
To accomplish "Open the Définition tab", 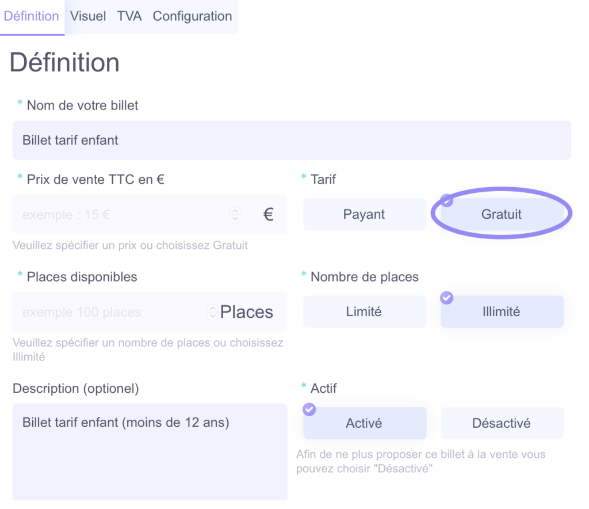I will (x=32, y=17).
